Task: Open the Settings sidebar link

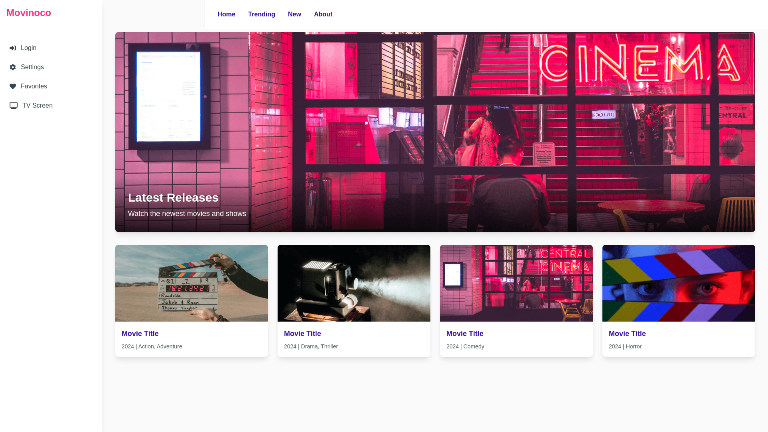Action: pyautogui.click(x=32, y=67)
